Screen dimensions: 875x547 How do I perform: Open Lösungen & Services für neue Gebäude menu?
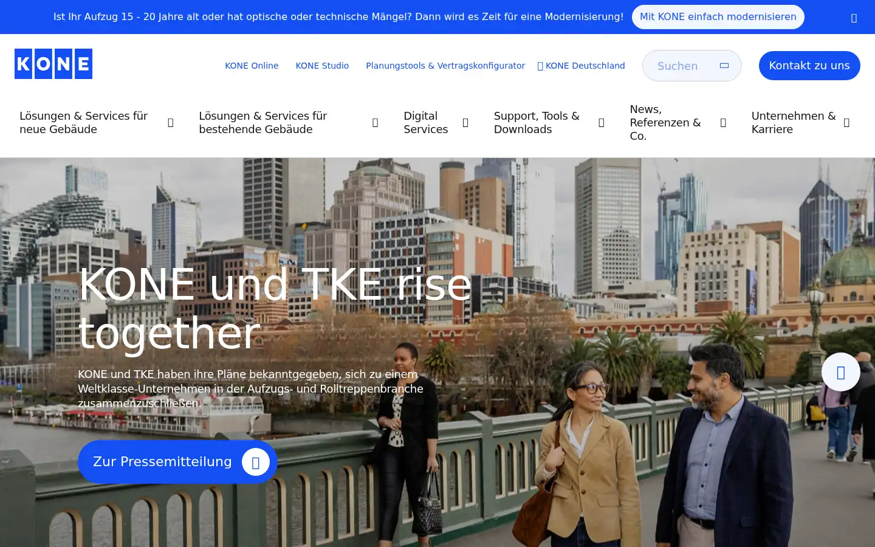(84, 123)
